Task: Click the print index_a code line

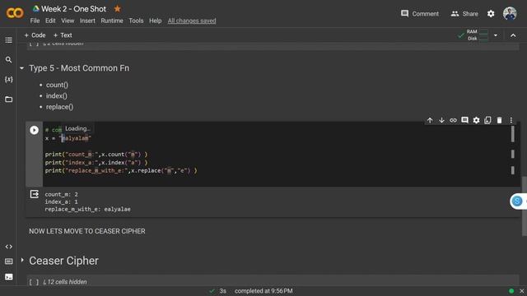Action: click(x=96, y=163)
